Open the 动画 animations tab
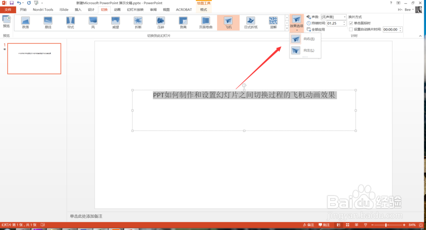This screenshot has width=426, height=230. 117,9
